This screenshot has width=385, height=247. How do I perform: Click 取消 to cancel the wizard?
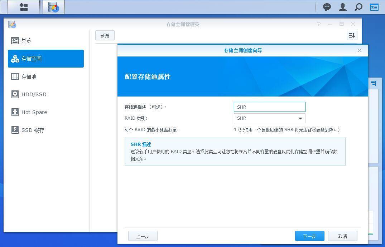pyautogui.click(x=342, y=236)
